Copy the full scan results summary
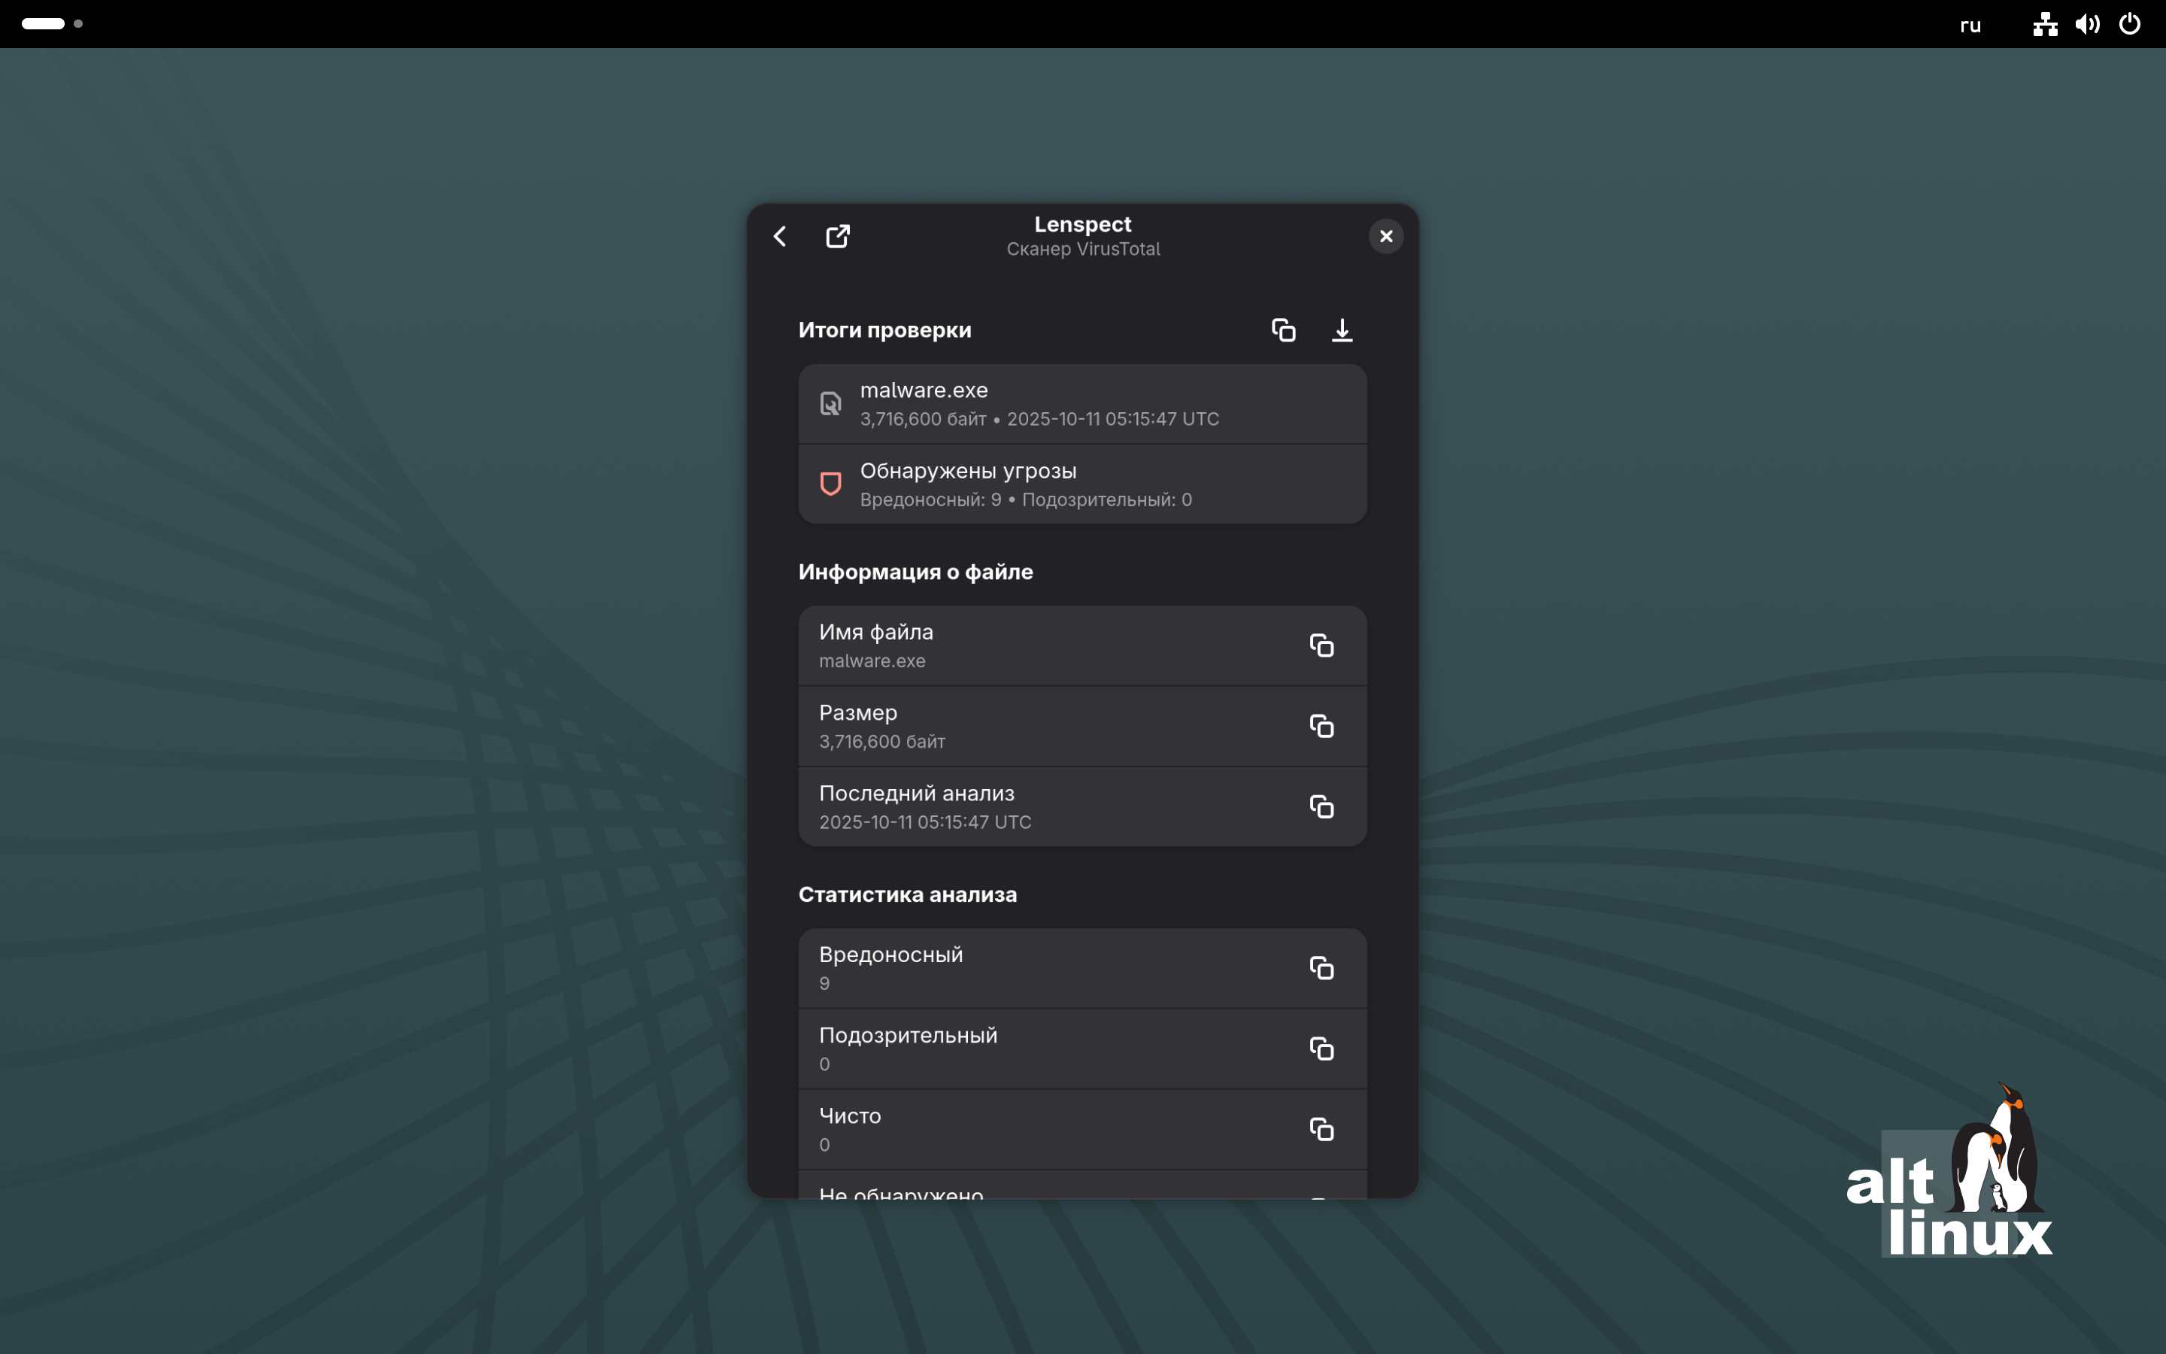Screen dimensions: 2166x1354 click(1282, 330)
